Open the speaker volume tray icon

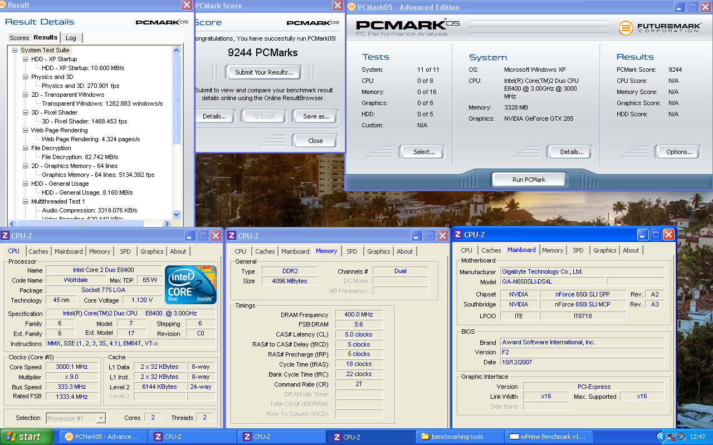tap(681, 437)
